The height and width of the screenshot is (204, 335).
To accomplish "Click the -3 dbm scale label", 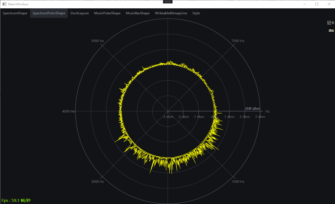I will (x=168, y=117).
